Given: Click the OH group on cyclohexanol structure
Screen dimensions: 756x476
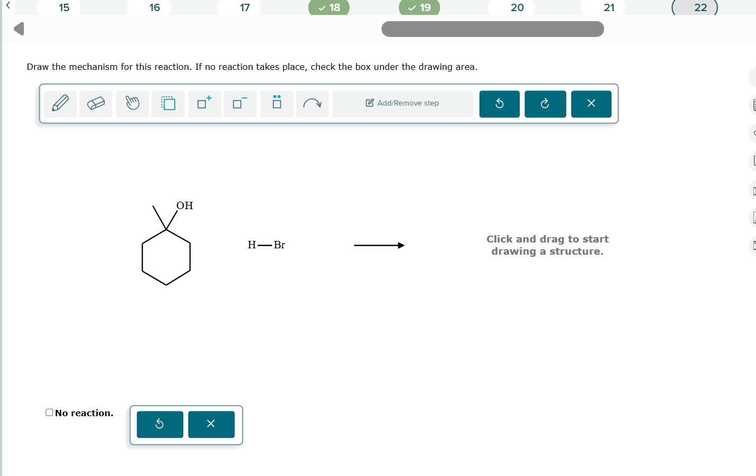Looking at the screenshot, I should (185, 205).
